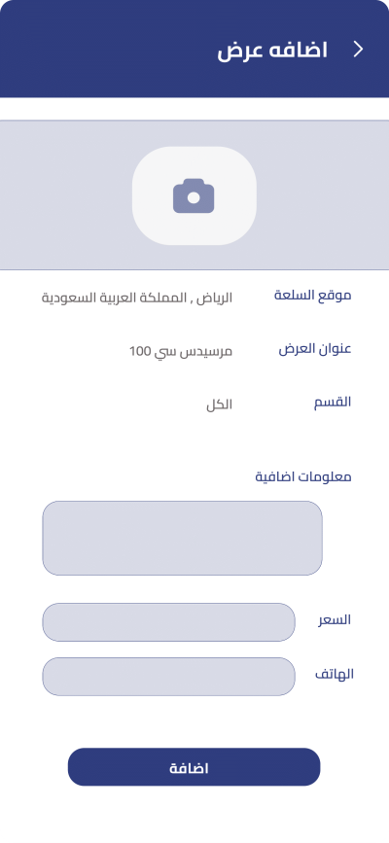Open the موقع السلعة label
Viewport: 389px width, 843px height.
pos(312,296)
